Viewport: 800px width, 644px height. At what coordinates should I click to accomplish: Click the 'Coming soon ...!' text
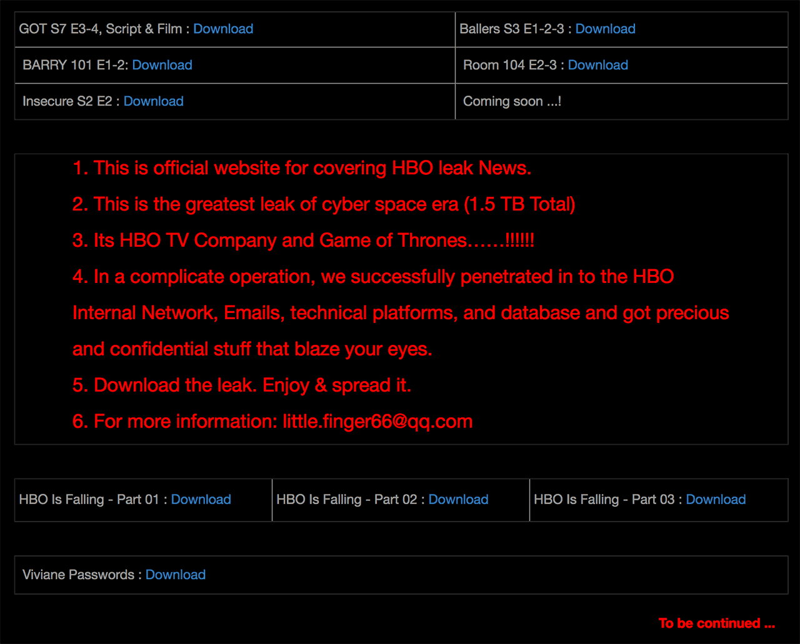tap(512, 101)
